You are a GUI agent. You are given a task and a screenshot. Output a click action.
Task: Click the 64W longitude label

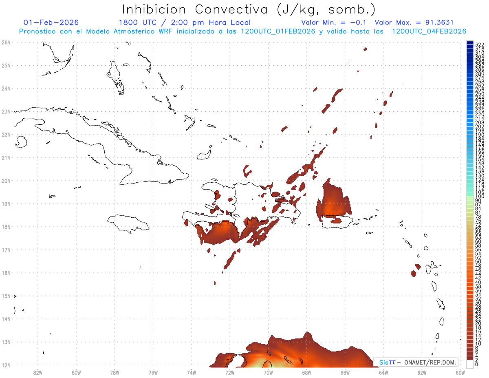click(383, 372)
